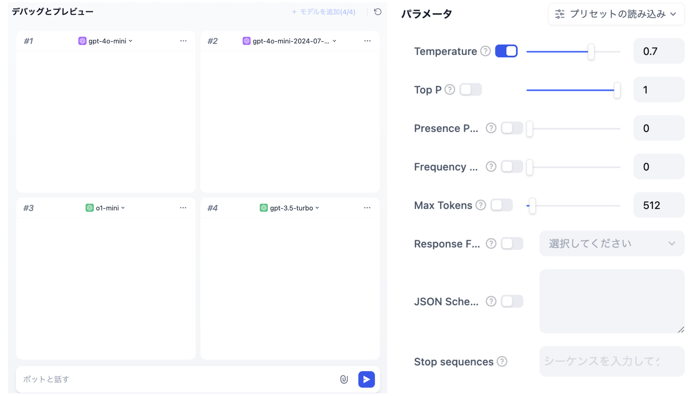Click the Temperature slider handle

tap(591, 52)
